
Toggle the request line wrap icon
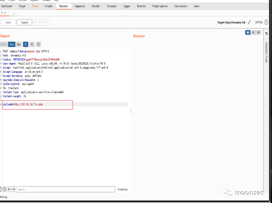point(26,44)
